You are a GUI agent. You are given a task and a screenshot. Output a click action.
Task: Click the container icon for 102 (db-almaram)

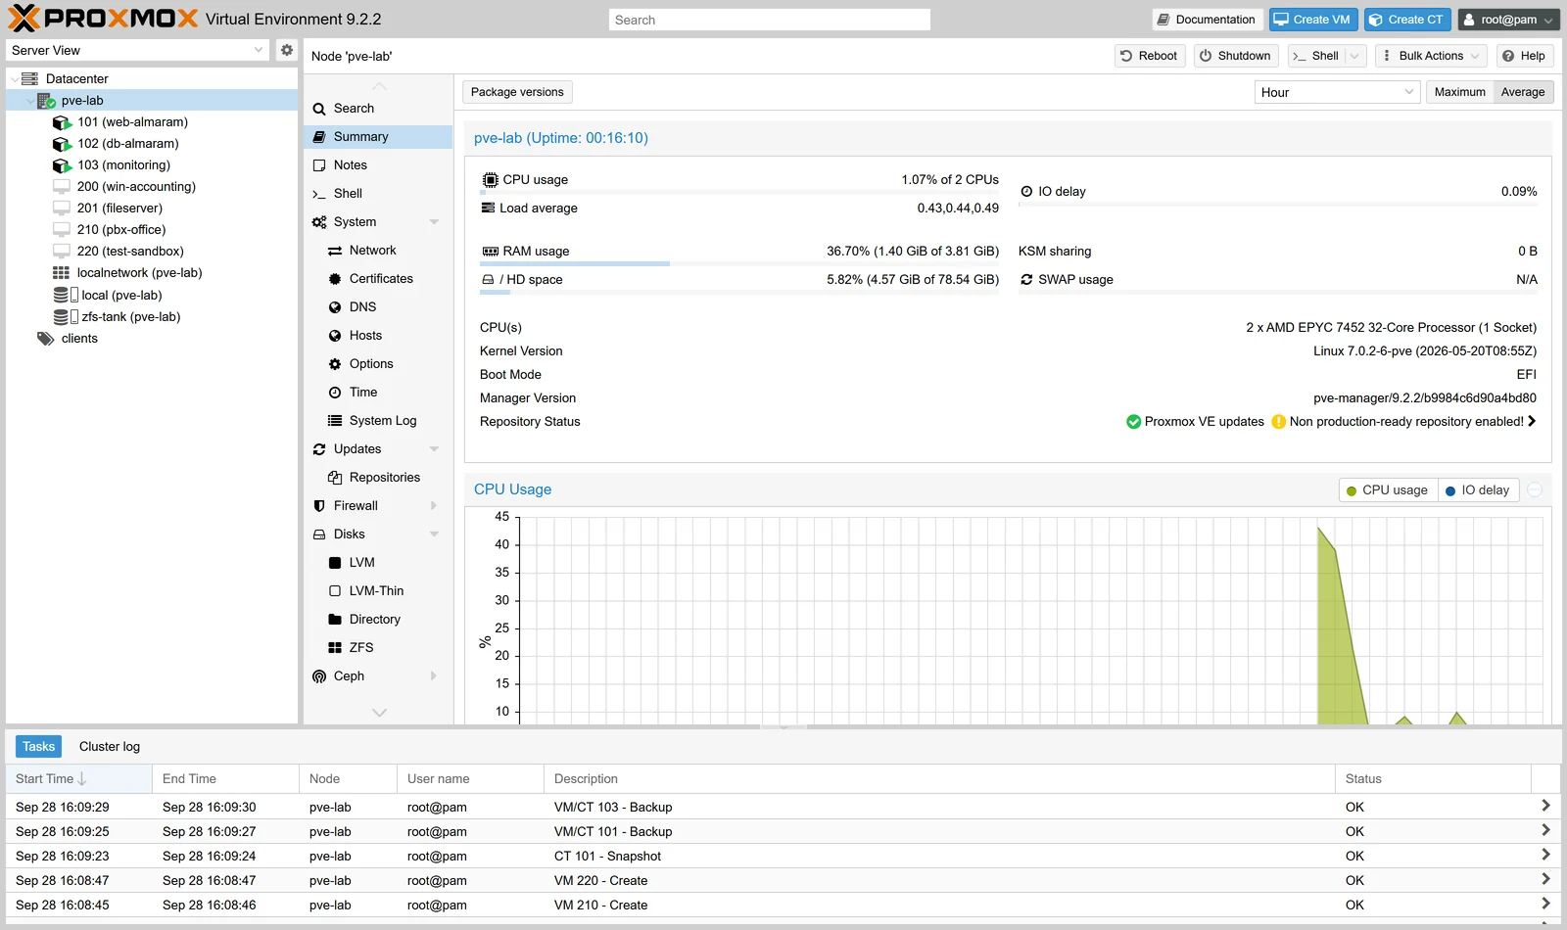[x=62, y=144]
